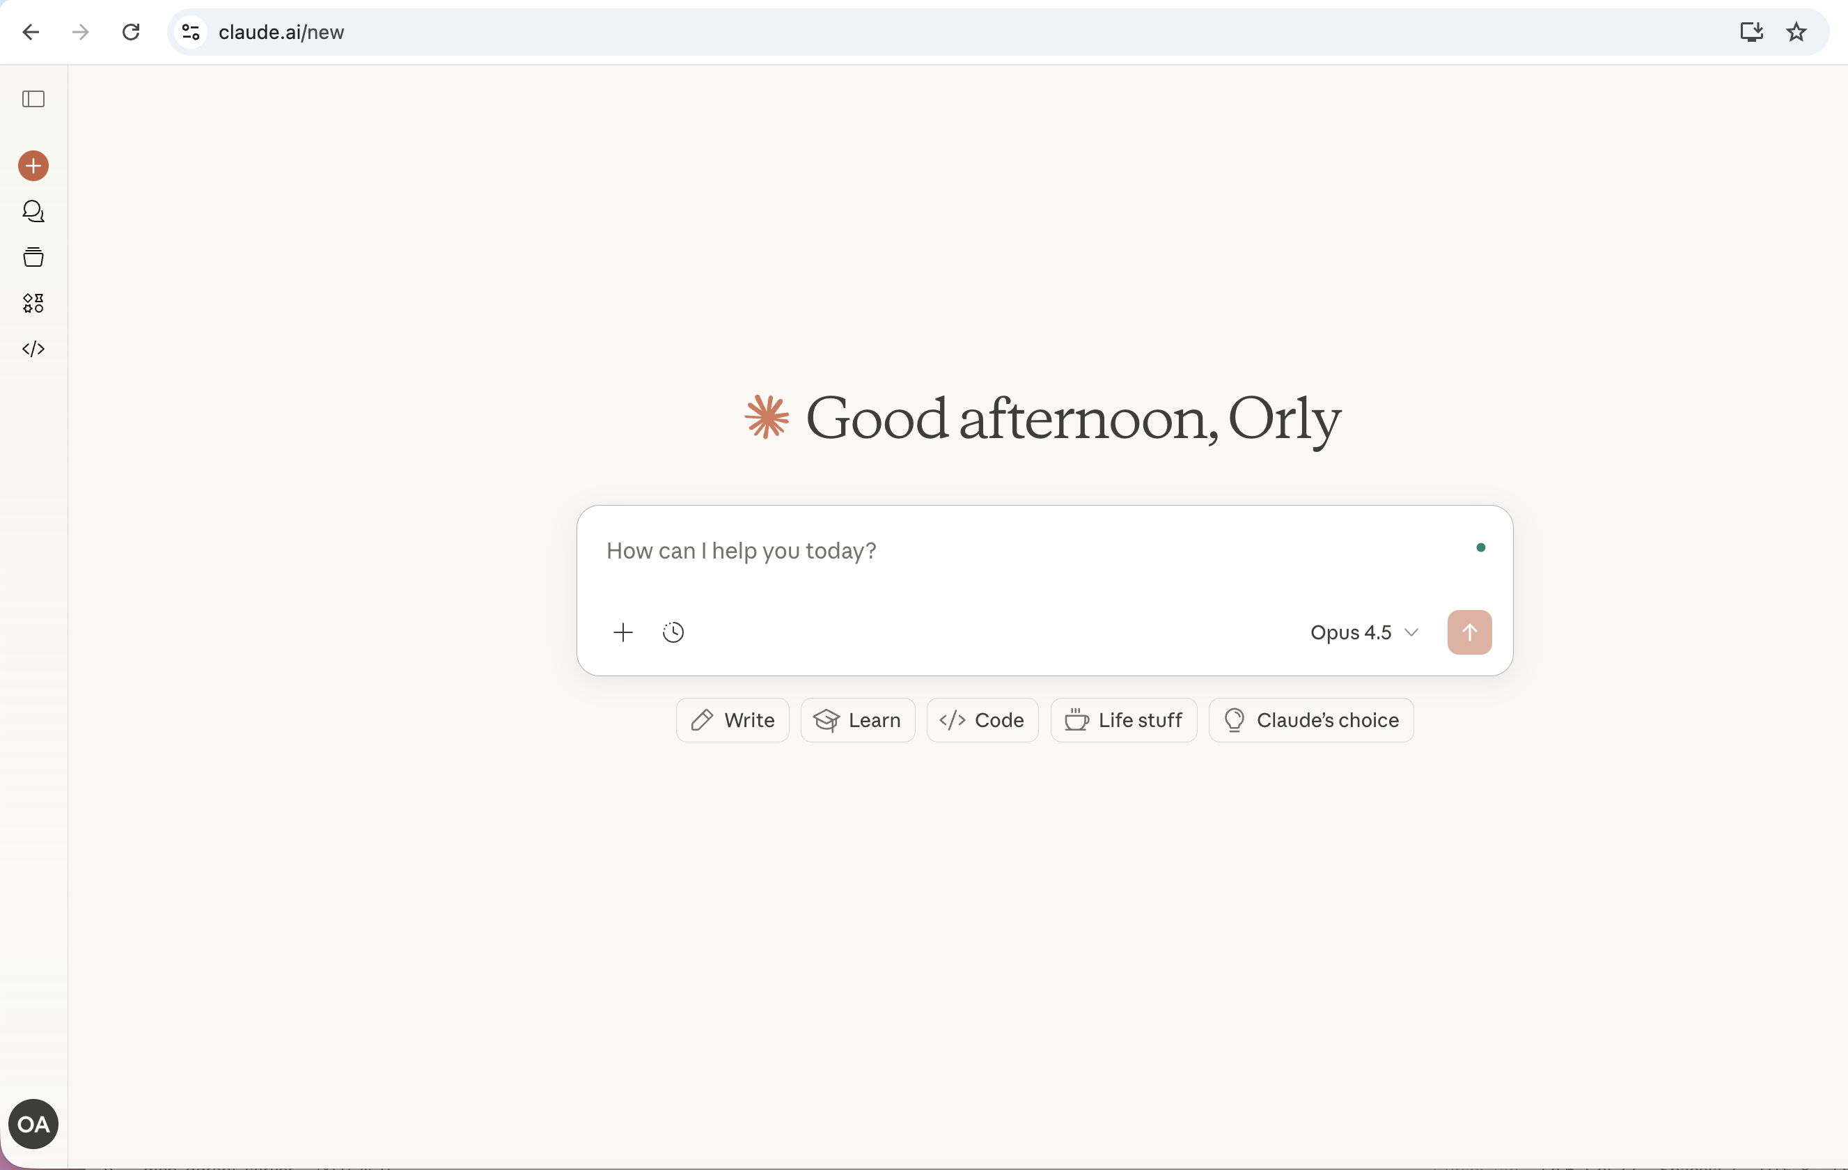Open the Artifacts icon in sidebar
The width and height of the screenshot is (1848, 1170).
(33, 303)
